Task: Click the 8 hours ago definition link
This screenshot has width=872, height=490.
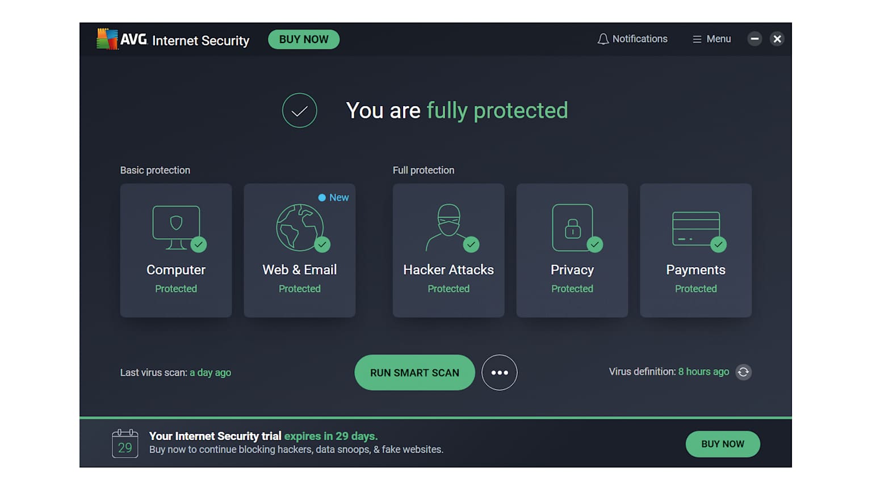Action: pyautogui.click(x=703, y=371)
